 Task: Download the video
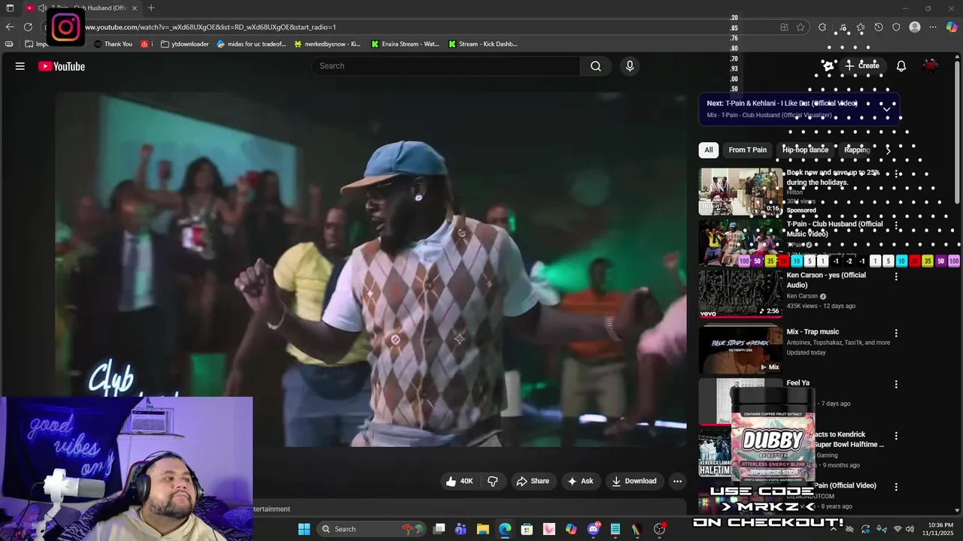[x=633, y=482]
